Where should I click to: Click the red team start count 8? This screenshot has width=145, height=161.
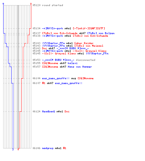pos(31,4)
